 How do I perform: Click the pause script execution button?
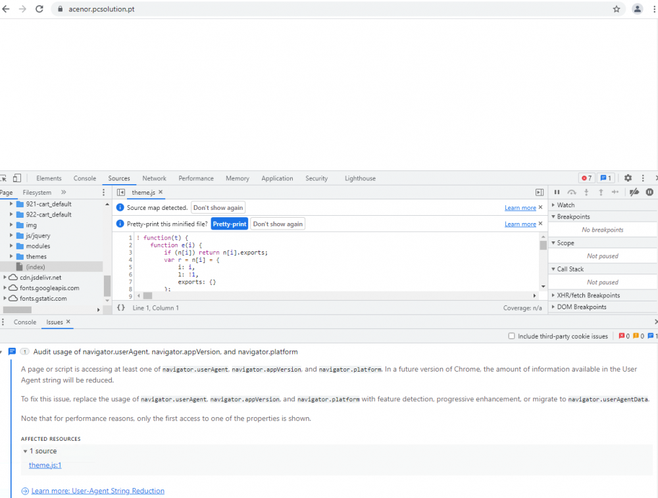[557, 192]
